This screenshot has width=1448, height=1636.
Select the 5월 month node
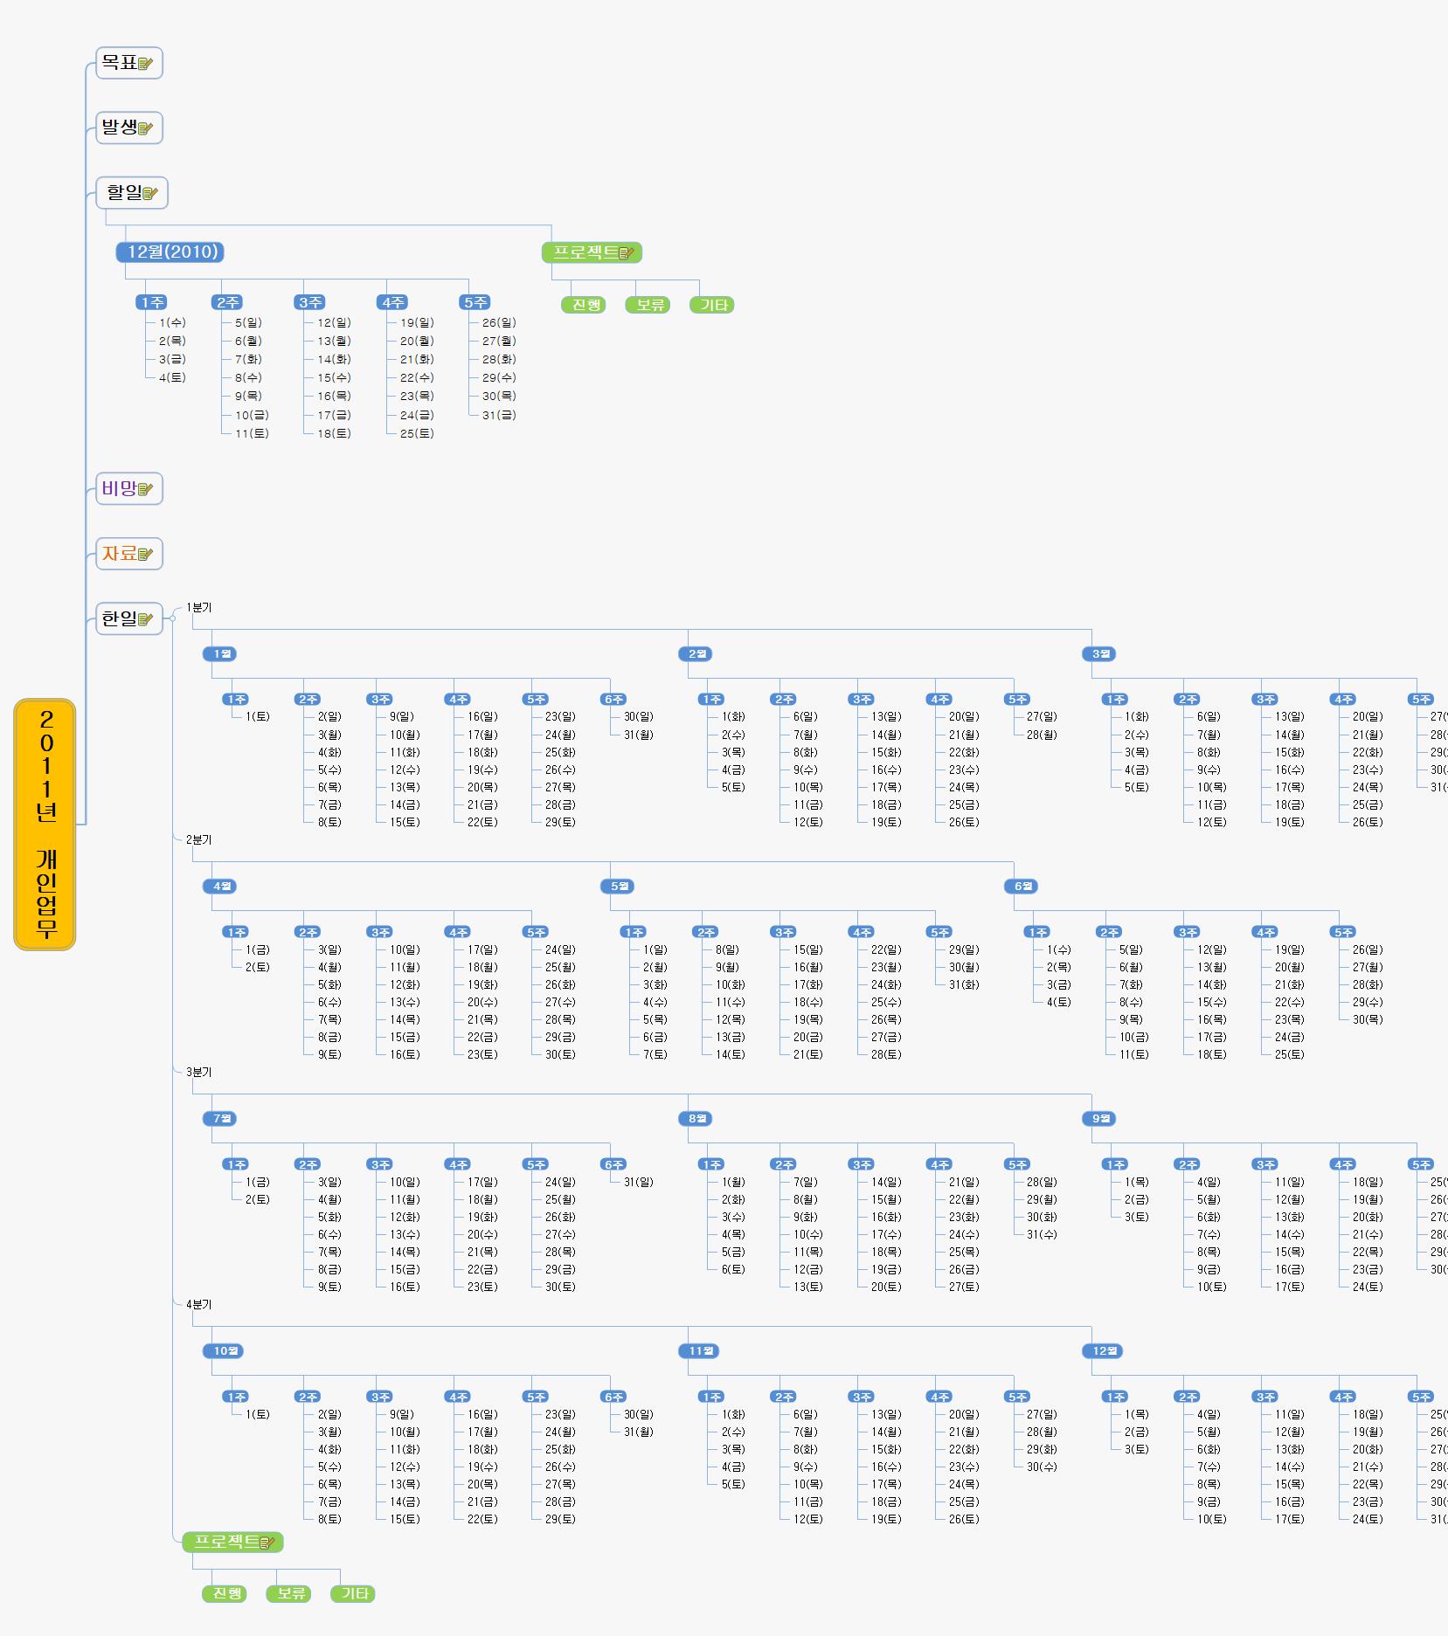[618, 886]
